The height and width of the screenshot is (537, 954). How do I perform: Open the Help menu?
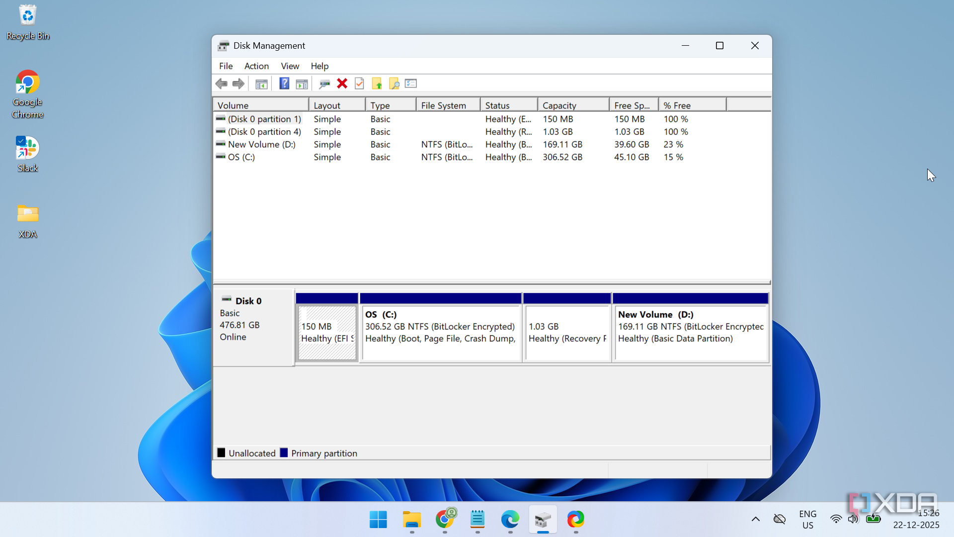point(319,66)
